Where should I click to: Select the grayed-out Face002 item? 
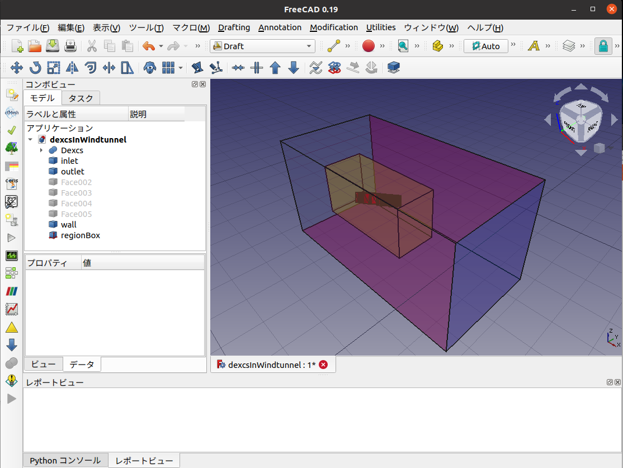pos(76,182)
